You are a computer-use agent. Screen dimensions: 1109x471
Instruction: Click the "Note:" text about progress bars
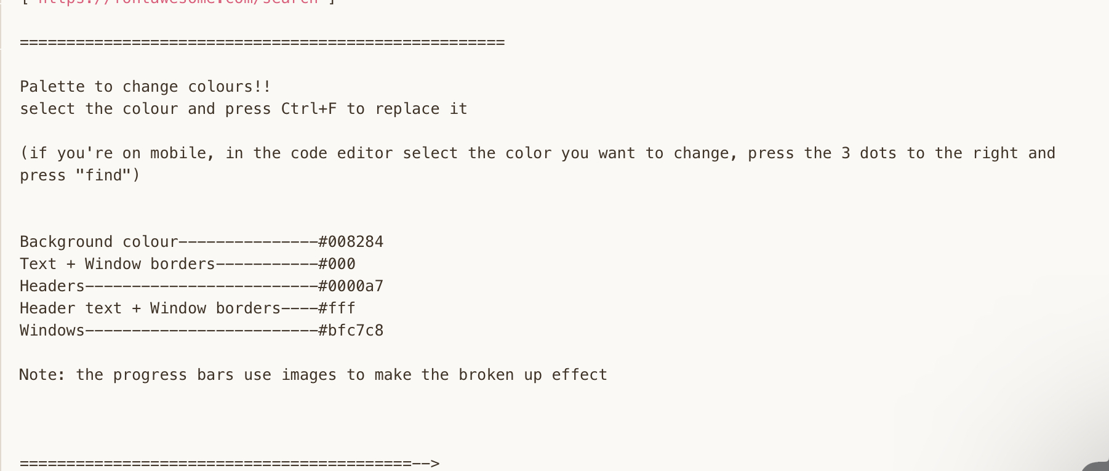[42, 375]
